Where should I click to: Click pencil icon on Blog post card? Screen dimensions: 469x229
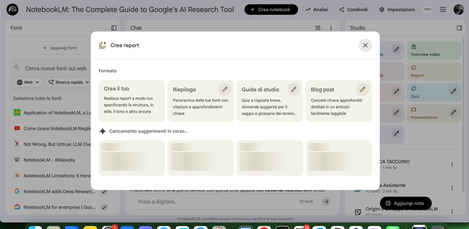click(362, 89)
